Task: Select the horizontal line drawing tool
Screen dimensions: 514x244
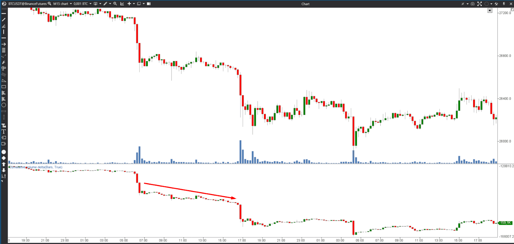Action: pos(4,13)
